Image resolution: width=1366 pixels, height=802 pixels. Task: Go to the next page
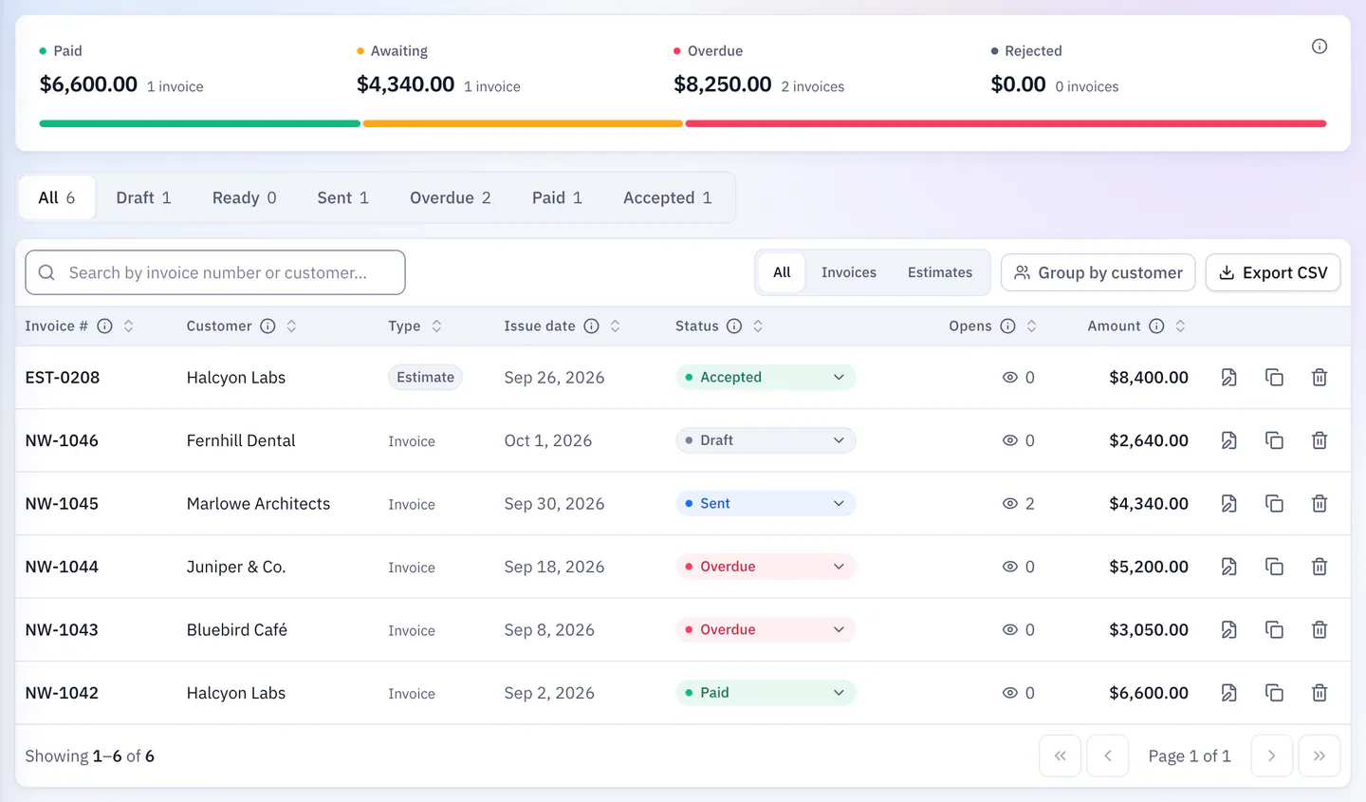coord(1271,756)
